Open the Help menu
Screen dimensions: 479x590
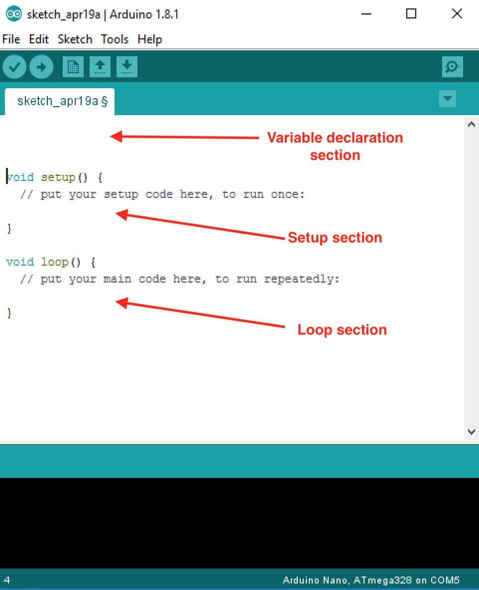(150, 39)
